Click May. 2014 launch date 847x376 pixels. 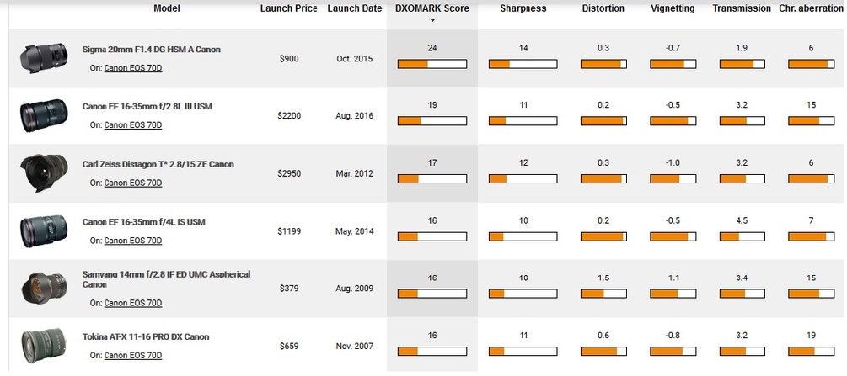pos(354,231)
